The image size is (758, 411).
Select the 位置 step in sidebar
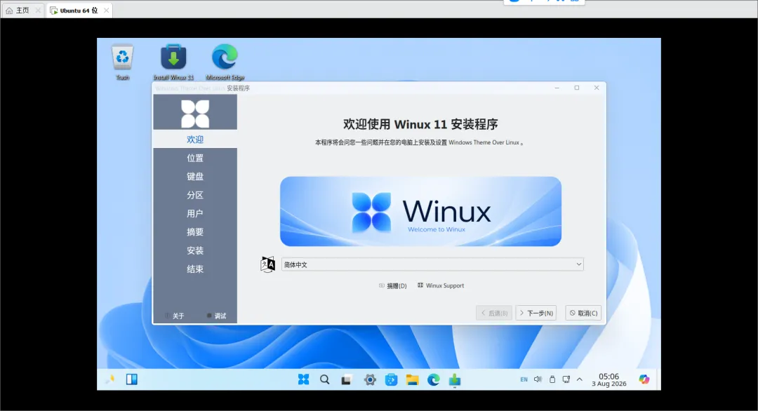coord(195,158)
